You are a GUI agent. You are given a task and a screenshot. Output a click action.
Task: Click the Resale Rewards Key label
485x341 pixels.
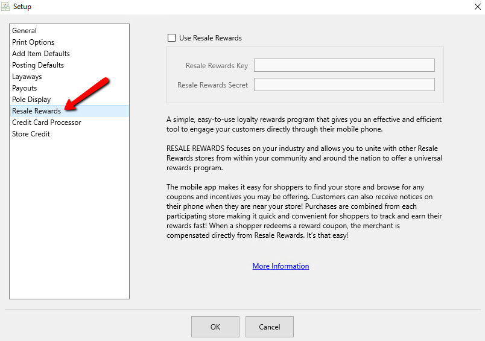point(217,66)
